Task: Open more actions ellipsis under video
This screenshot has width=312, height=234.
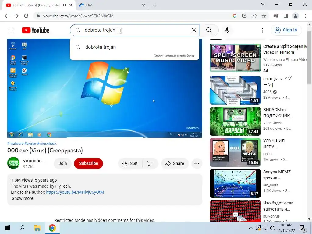Action: [x=197, y=164]
